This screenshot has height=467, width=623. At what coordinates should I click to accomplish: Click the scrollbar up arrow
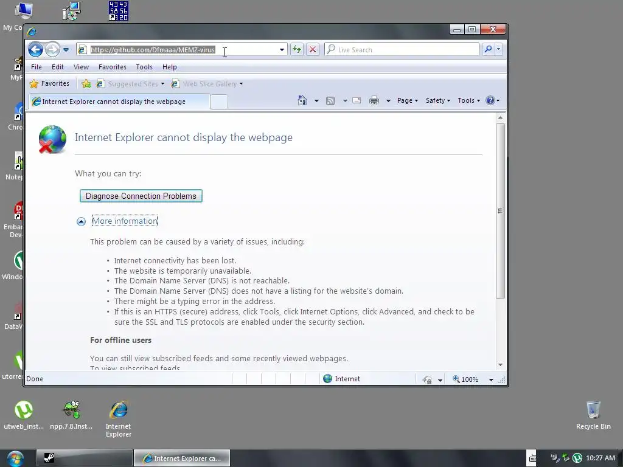click(500, 117)
